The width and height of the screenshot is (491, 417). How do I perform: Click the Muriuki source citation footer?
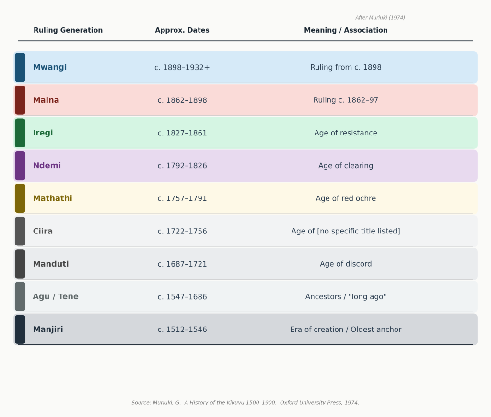tap(245, 403)
